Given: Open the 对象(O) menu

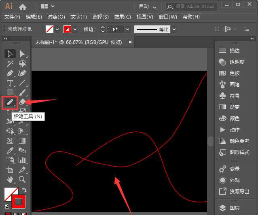Looking at the screenshot, I should [x=56, y=17].
